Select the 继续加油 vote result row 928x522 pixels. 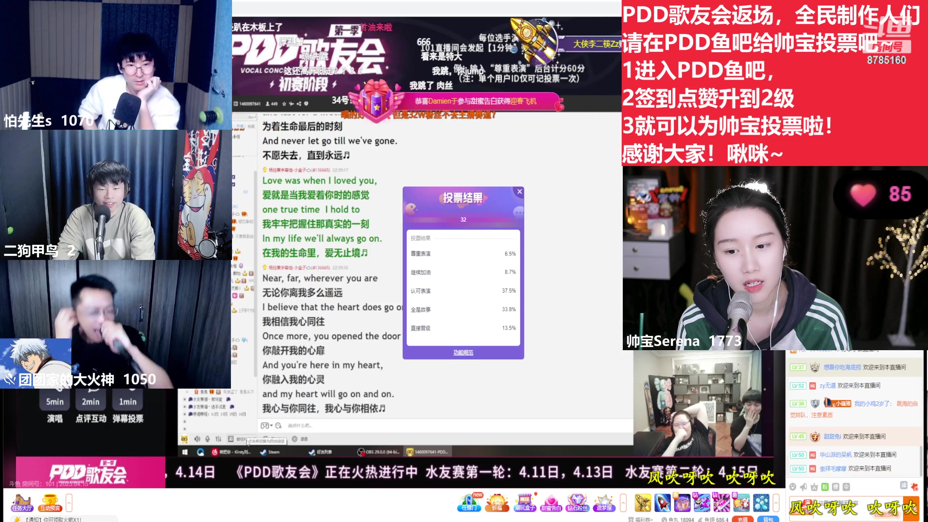coord(463,272)
